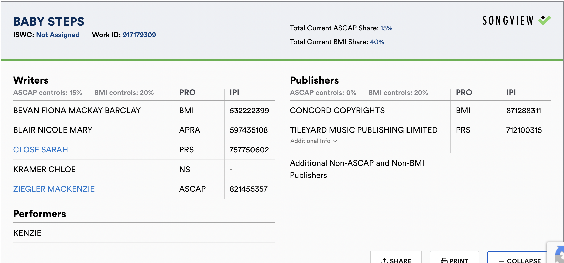
Task: Click the PRINT button
Action: (x=454, y=257)
